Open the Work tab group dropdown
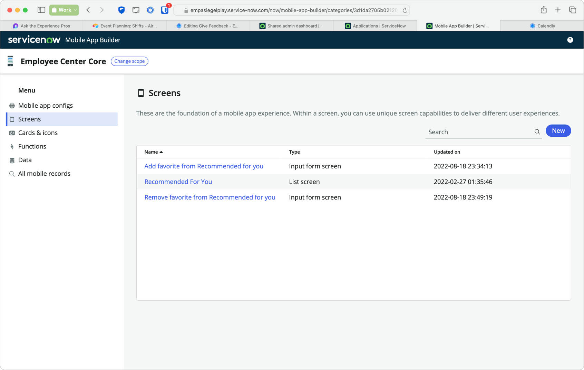 [64, 10]
